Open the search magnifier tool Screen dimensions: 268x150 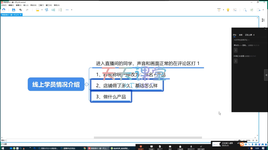[x=245, y=10]
